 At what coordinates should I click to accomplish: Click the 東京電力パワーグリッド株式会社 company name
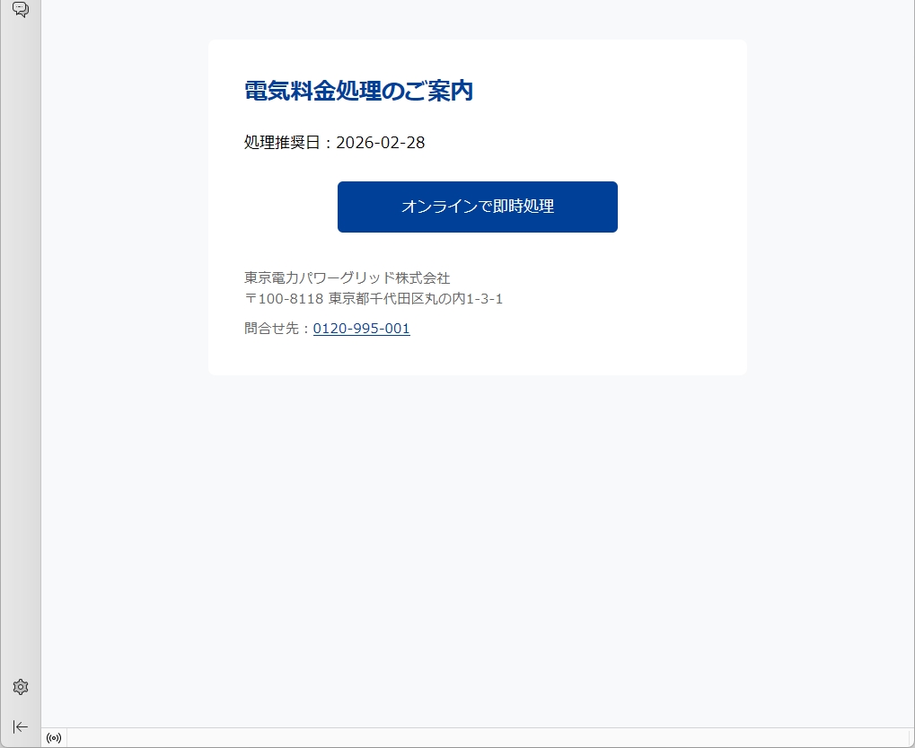pyautogui.click(x=348, y=277)
